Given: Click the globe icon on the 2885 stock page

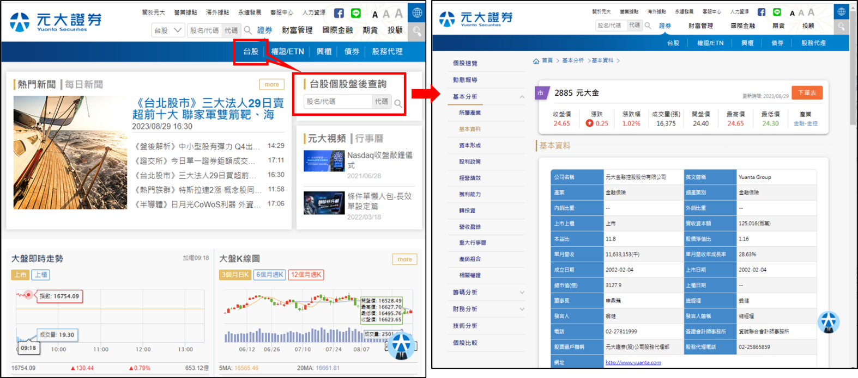Looking at the screenshot, I should point(842,11).
